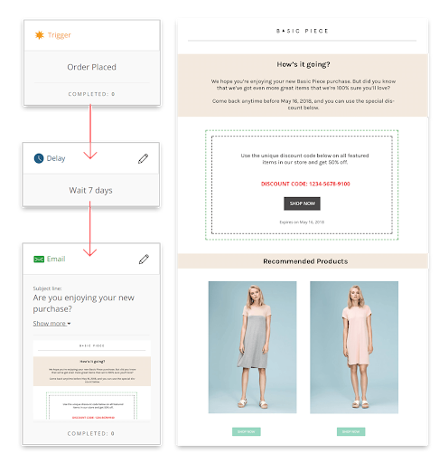Screen dimensions: 439x463
Task: Click COMPLETED: 0 in Trigger card
Action: point(91,94)
